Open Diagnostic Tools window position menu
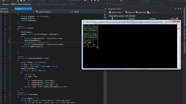 tap(176, 9)
